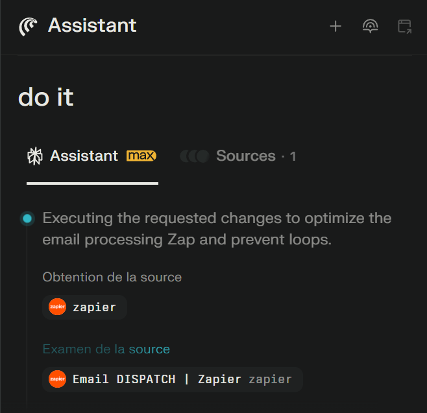
Task: Expand the "Examen de la" step label
Action: (84, 349)
